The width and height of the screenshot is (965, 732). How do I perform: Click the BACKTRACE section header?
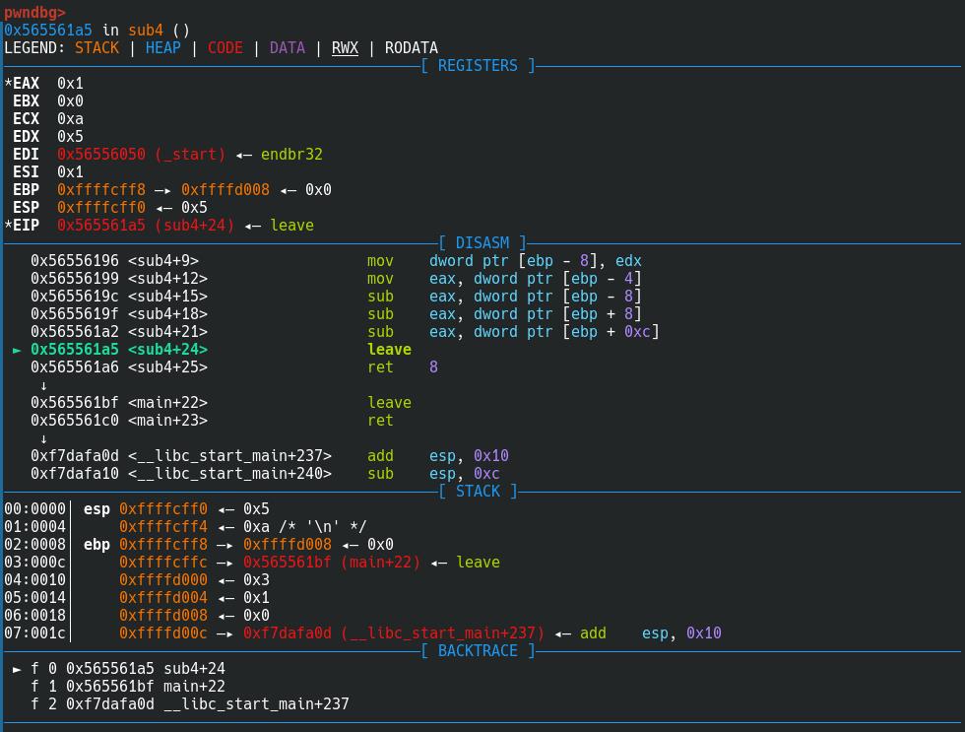coord(478,651)
